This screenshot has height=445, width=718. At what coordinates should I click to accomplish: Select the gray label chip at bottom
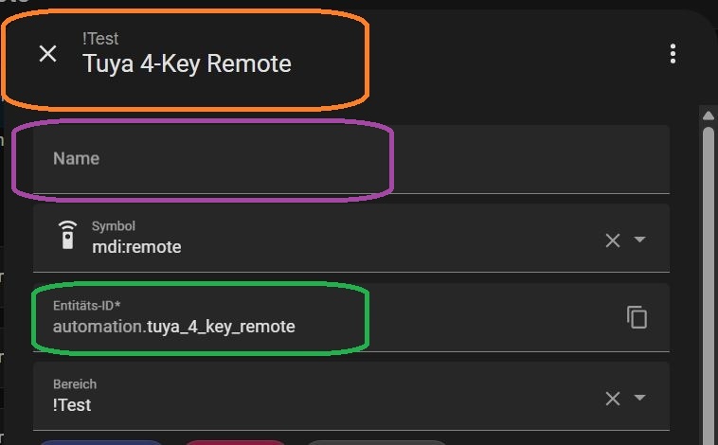pyautogui.click(x=375, y=442)
